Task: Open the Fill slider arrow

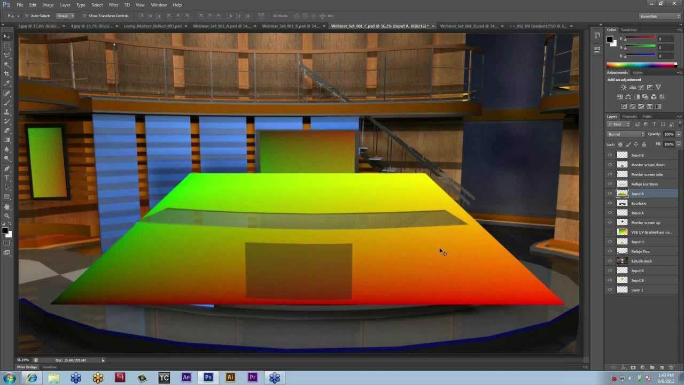Action: point(679,144)
